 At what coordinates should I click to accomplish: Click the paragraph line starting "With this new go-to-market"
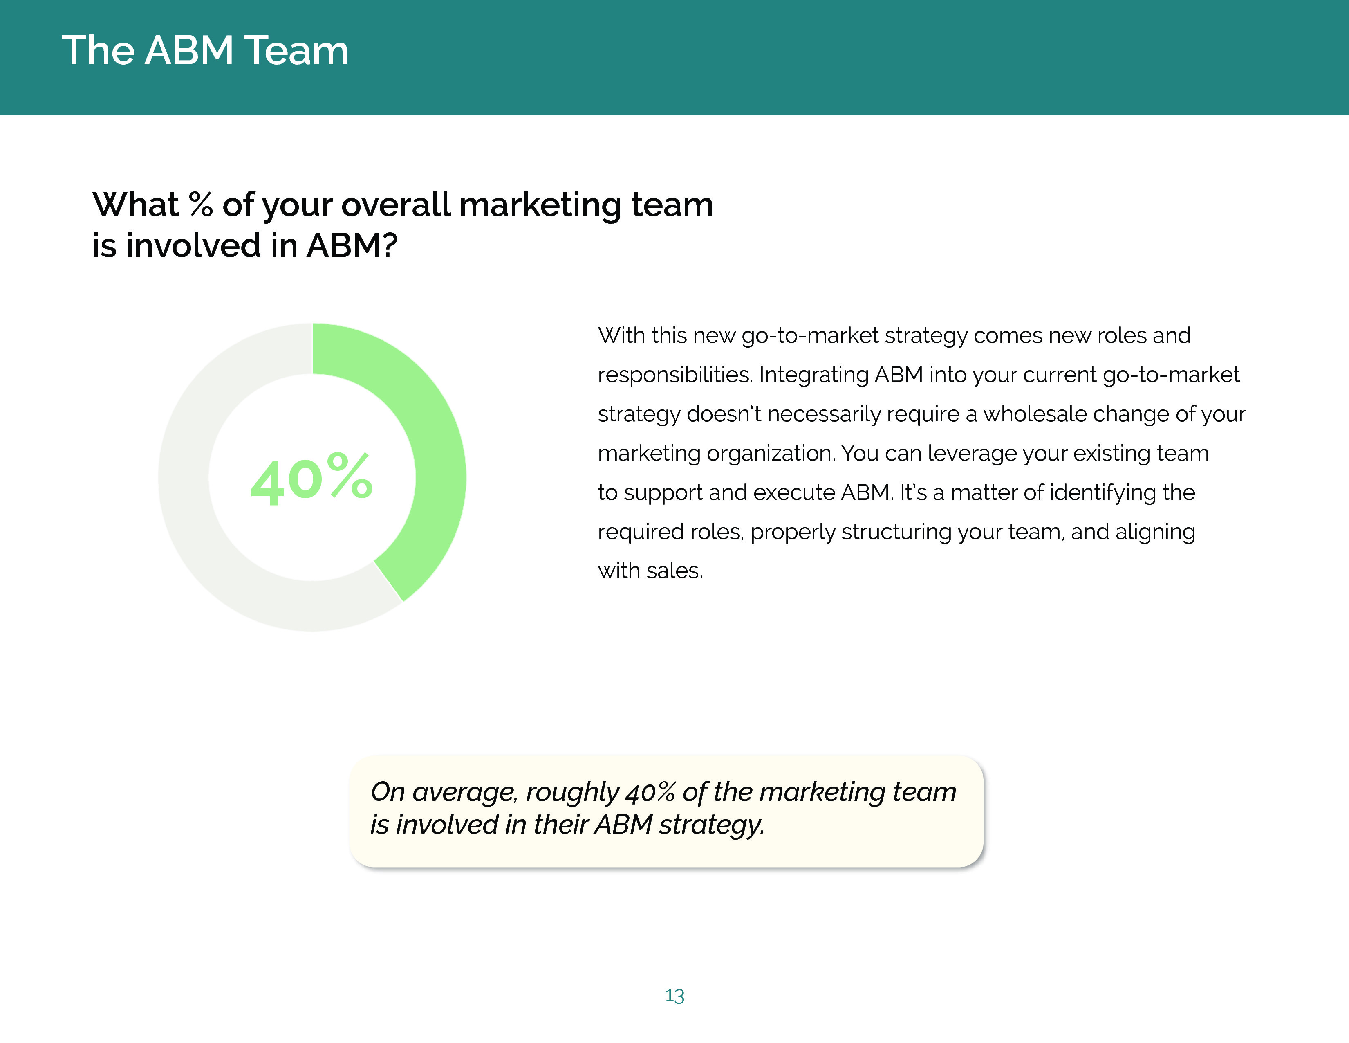(x=894, y=335)
